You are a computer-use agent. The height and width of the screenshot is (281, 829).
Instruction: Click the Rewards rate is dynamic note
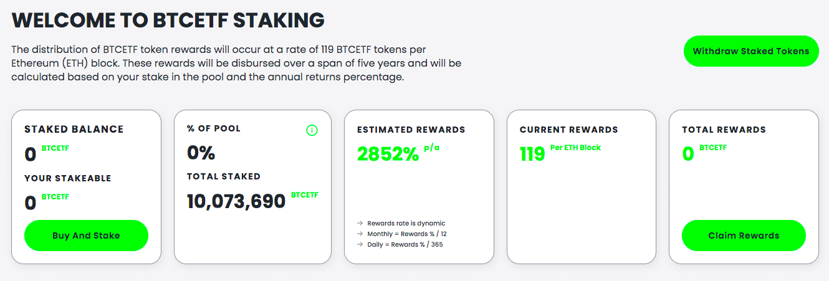406,223
